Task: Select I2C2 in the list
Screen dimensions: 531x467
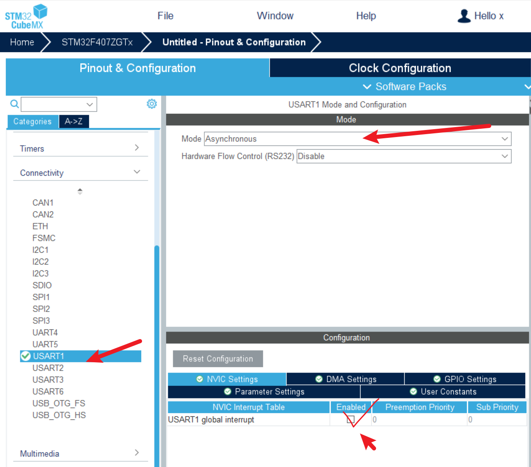Action: [41, 262]
